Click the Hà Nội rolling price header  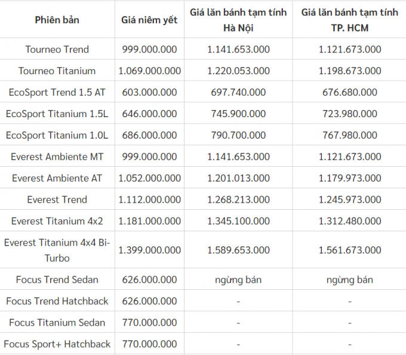[x=238, y=20]
